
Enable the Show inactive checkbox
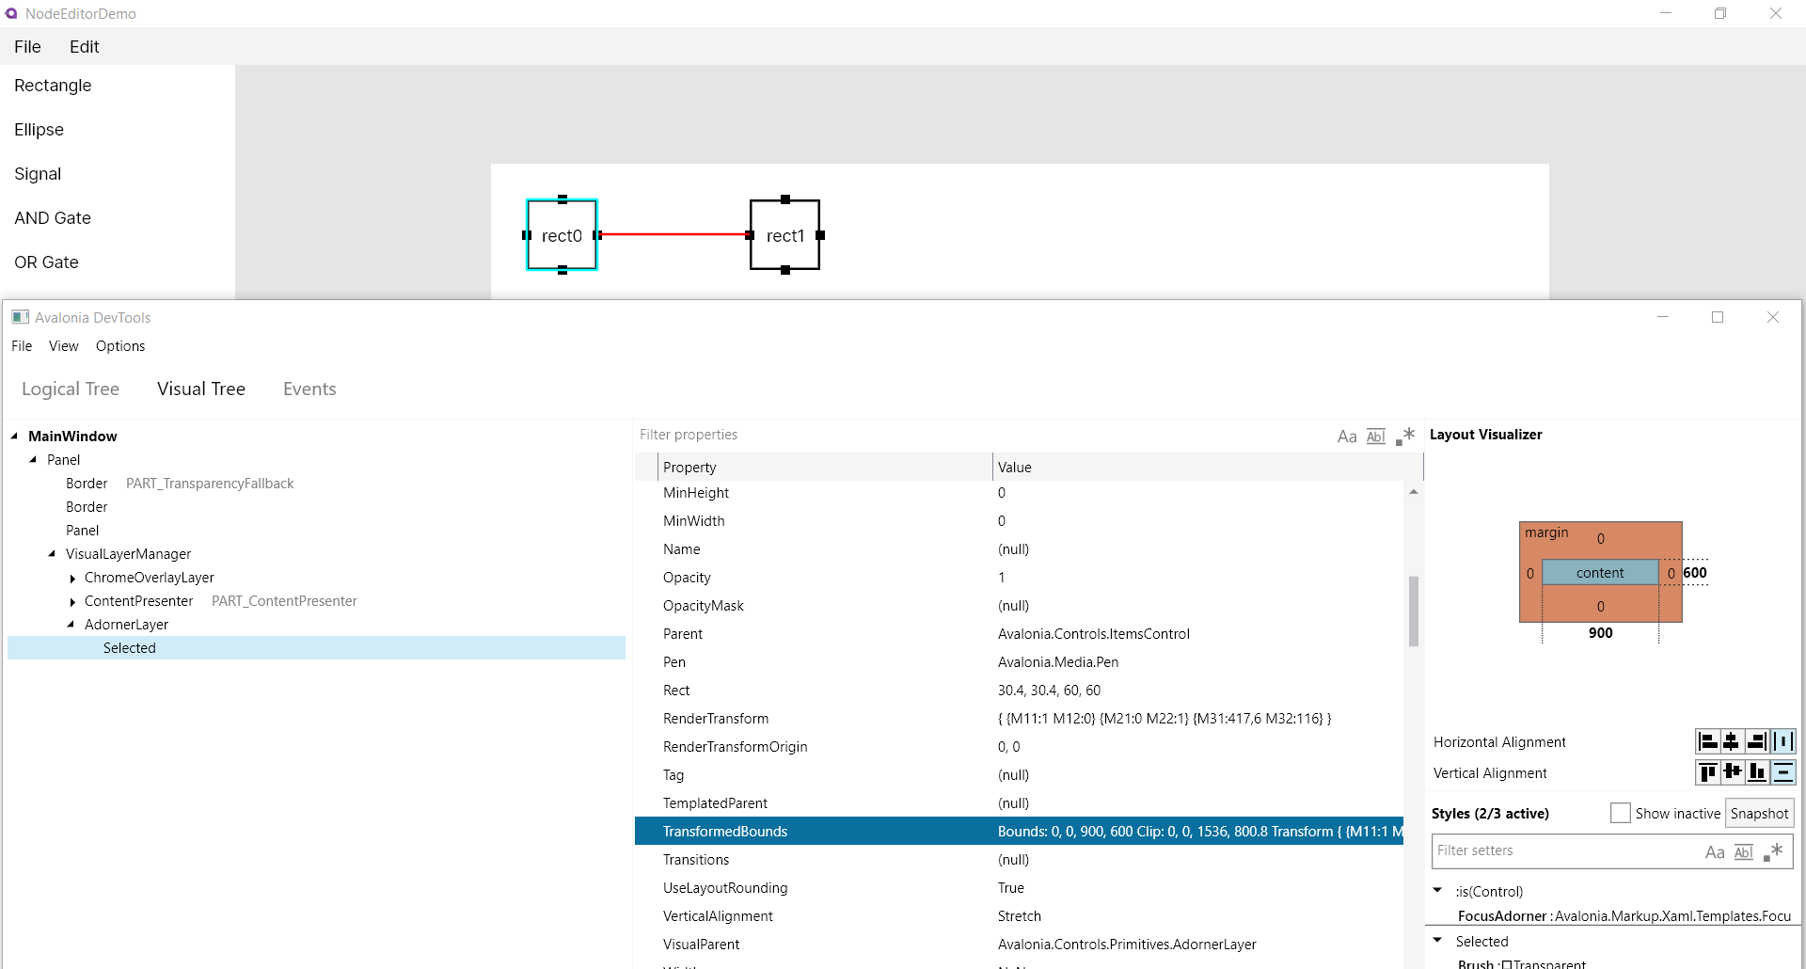coord(1620,813)
